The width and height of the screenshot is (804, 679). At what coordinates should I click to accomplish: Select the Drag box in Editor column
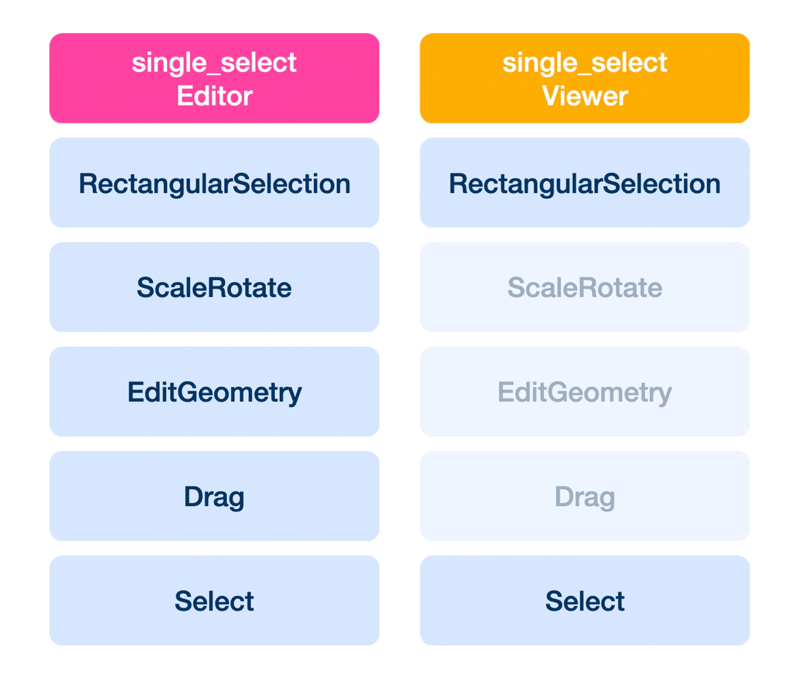coord(214,496)
